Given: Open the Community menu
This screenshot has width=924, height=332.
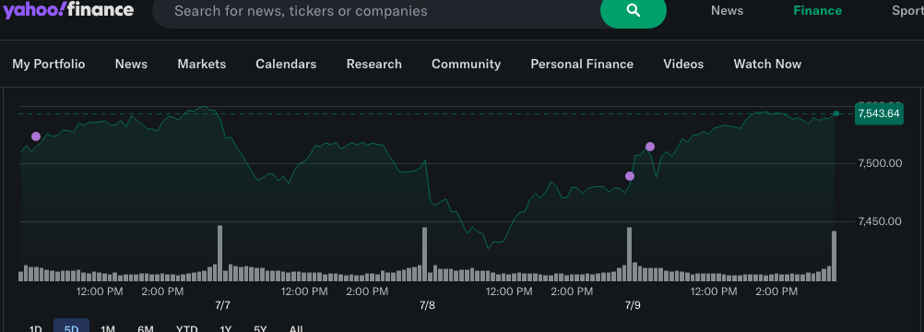Looking at the screenshot, I should coord(466,64).
